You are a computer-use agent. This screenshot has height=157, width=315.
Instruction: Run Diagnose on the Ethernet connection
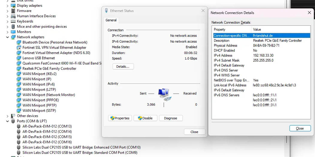point(171,118)
